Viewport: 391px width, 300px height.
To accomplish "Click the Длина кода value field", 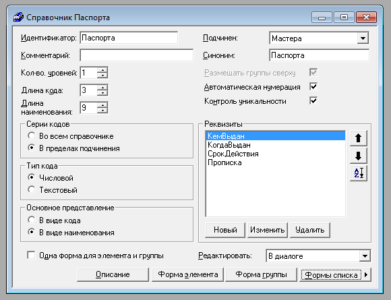I will click(x=89, y=90).
